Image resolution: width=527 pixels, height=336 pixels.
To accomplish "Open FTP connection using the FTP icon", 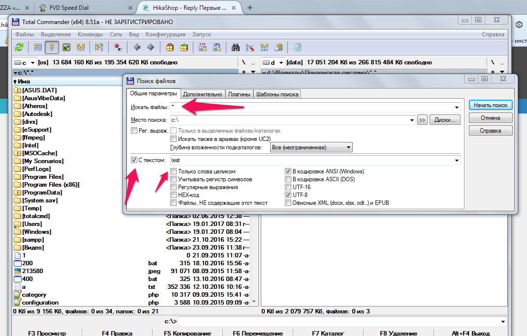I will 203,47.
